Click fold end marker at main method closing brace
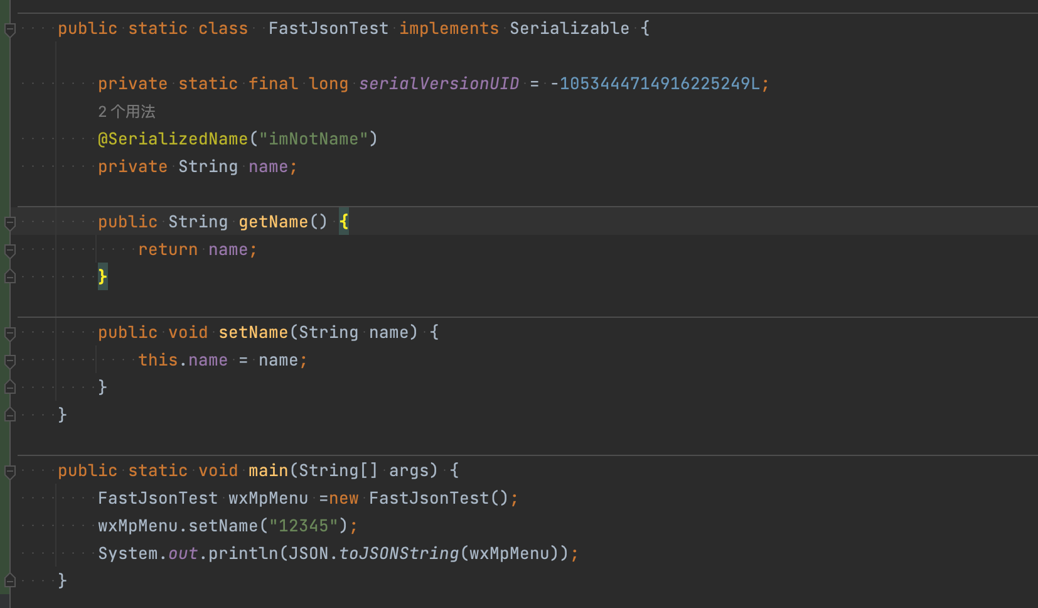Viewport: 1038px width, 608px height. (x=10, y=581)
